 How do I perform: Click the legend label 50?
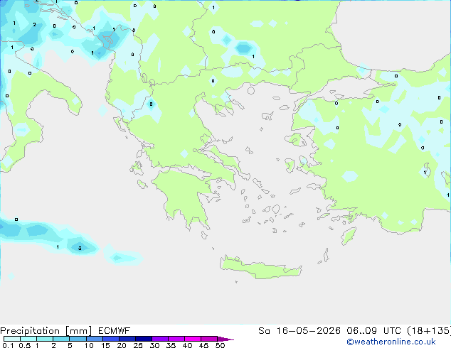(x=220, y=345)
